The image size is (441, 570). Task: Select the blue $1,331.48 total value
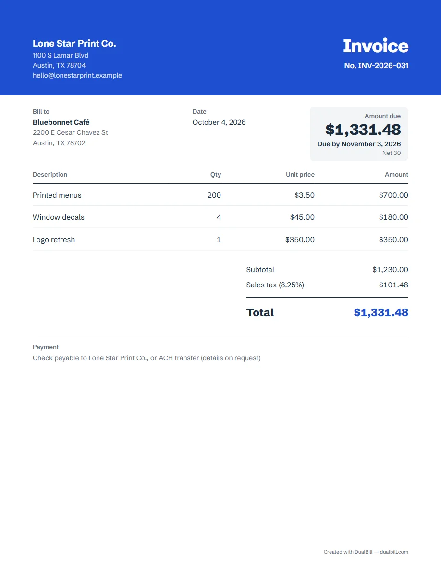point(381,313)
